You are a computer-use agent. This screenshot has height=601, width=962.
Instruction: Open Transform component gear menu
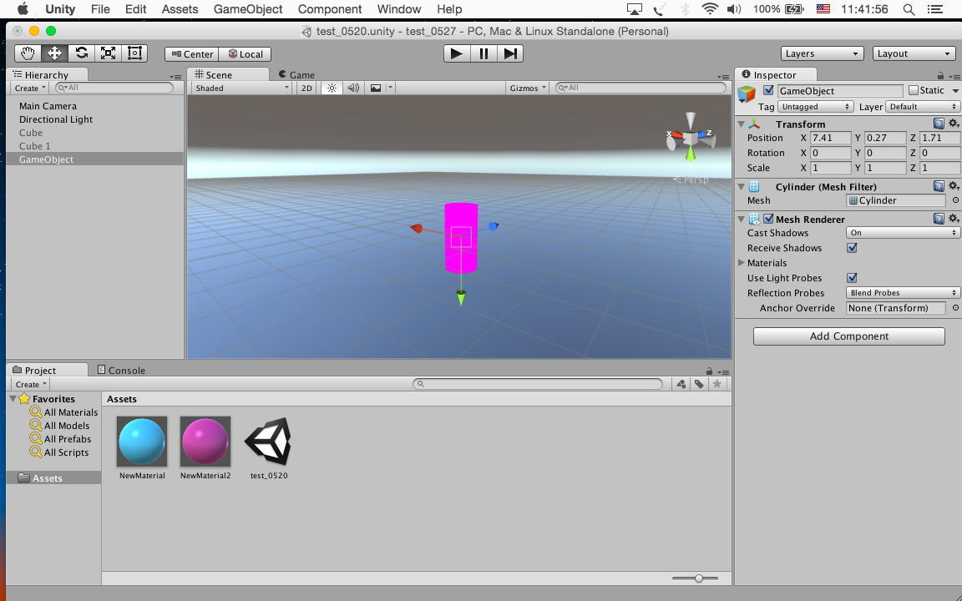point(954,124)
